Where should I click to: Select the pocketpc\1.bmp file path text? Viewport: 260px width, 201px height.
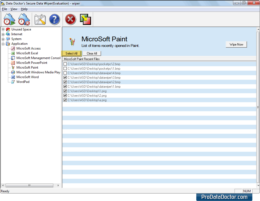click(x=94, y=69)
